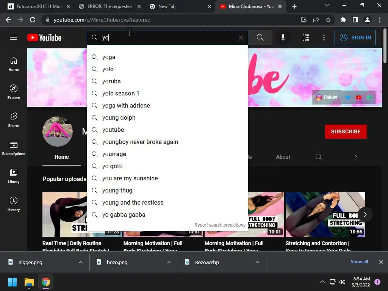This screenshot has height=291, width=388.
Task: Click inside the YouTube search field
Action: coord(167,38)
